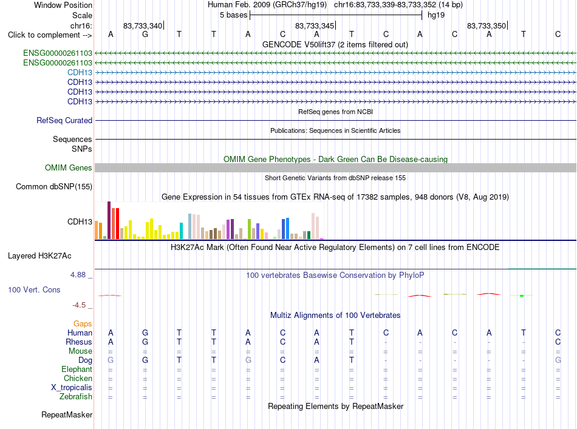Open the RefSeq Curated track settings
The width and height of the screenshot is (577, 429).
click(64, 120)
